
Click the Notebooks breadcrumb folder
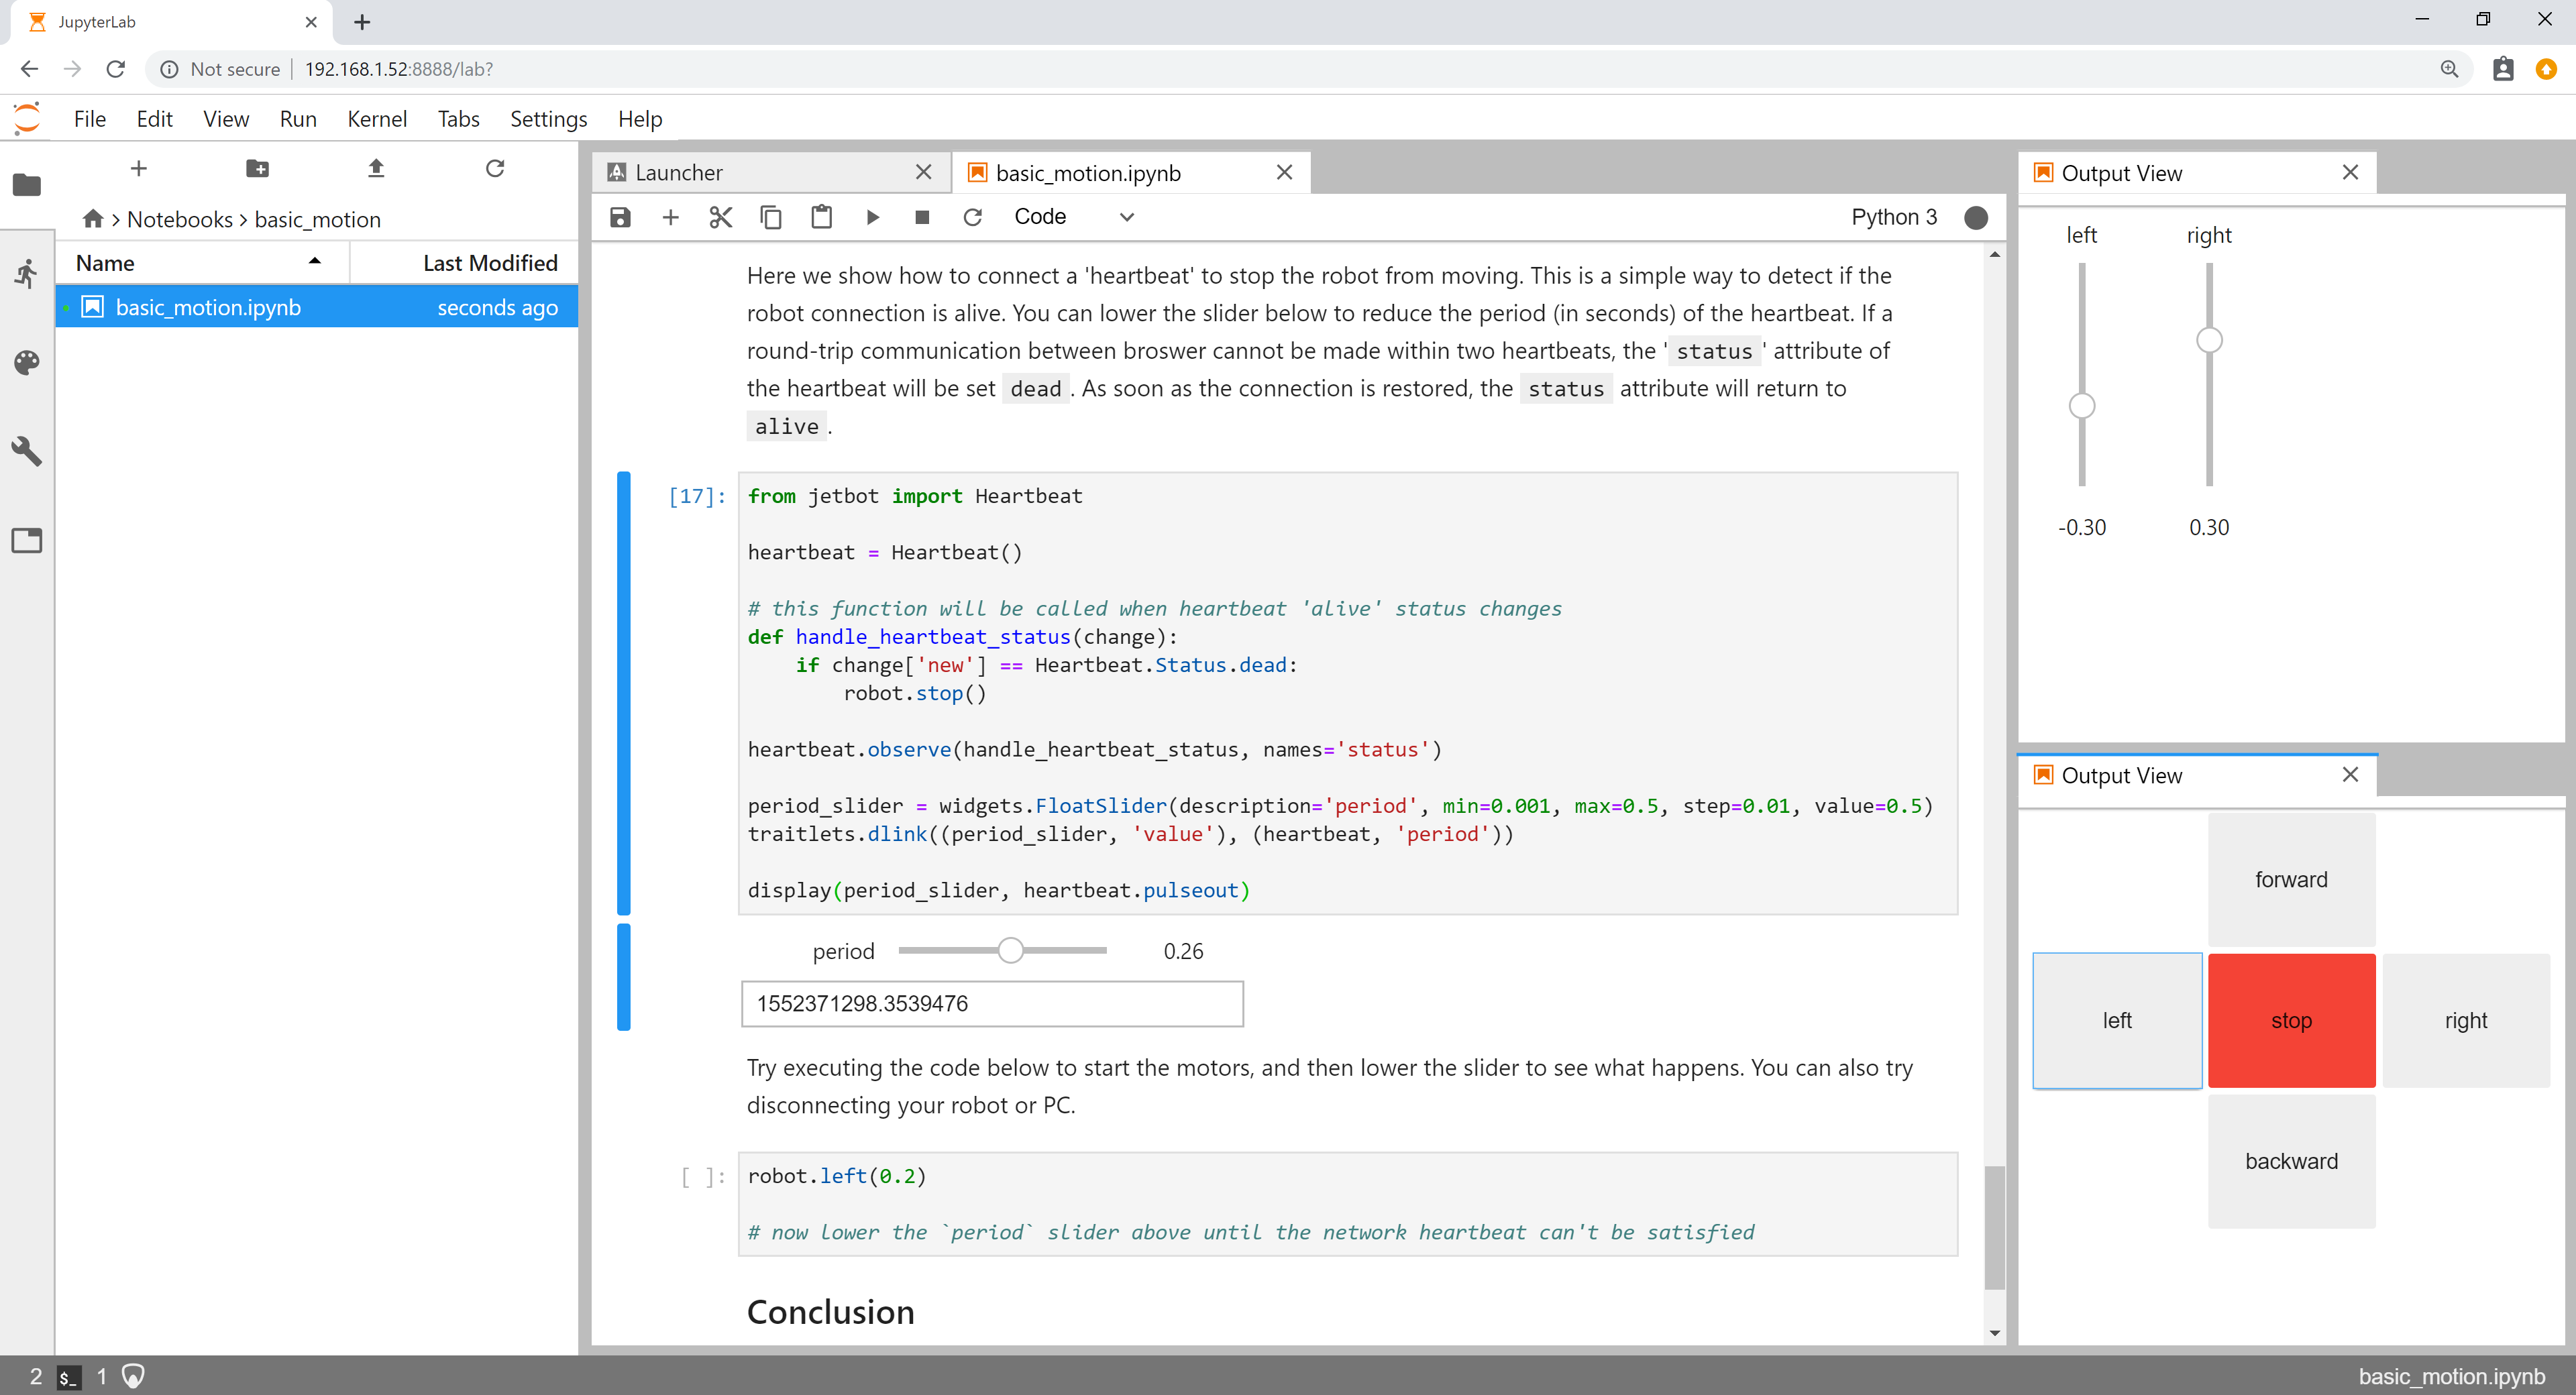(x=179, y=220)
